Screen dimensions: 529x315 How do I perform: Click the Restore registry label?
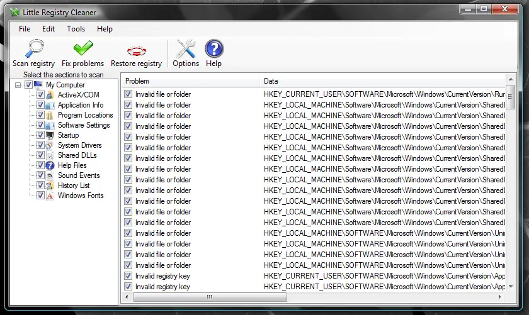tap(136, 64)
